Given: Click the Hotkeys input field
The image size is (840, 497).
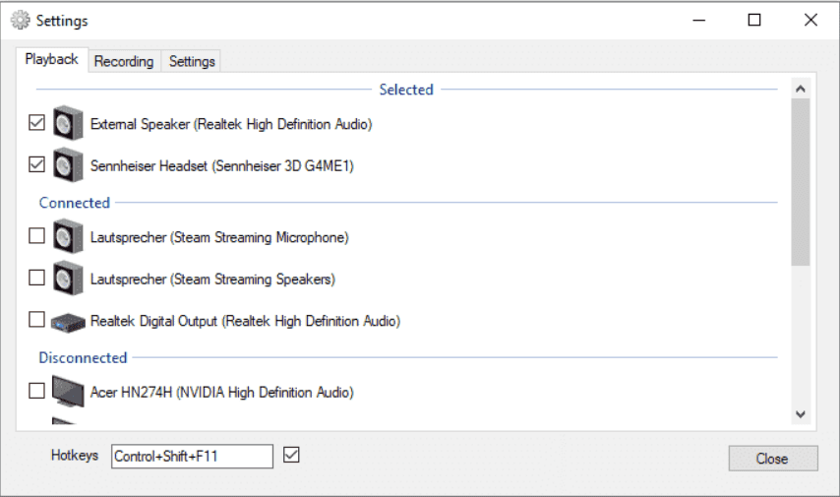Looking at the screenshot, I should 192,456.
